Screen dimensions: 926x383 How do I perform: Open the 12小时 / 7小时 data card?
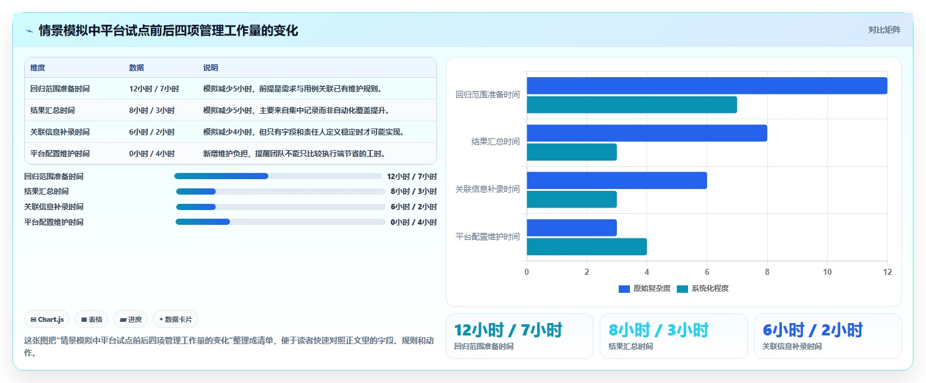click(519, 336)
